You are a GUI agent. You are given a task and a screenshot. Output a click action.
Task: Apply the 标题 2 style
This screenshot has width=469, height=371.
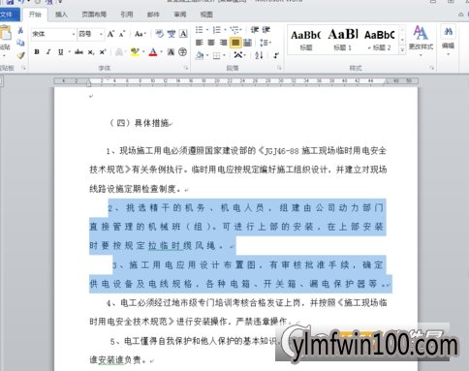coord(380,41)
